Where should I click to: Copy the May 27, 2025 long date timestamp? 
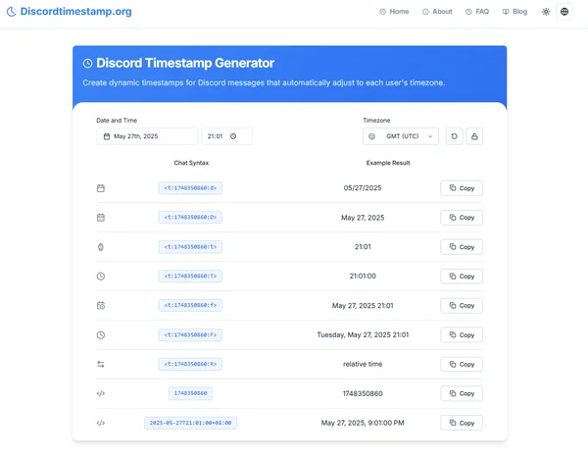click(x=462, y=218)
